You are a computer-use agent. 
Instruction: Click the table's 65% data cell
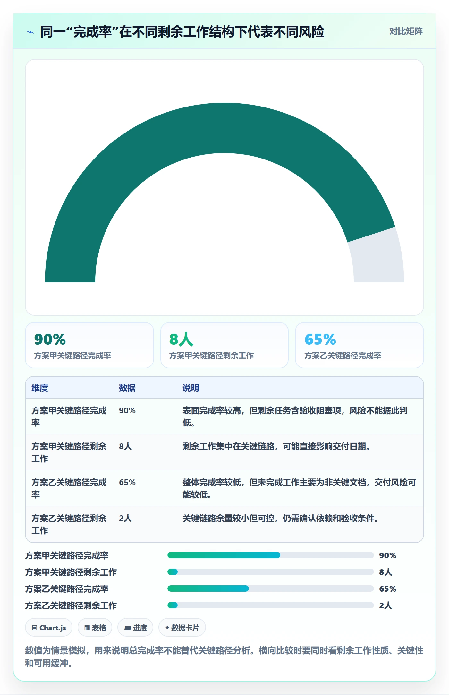pos(127,482)
